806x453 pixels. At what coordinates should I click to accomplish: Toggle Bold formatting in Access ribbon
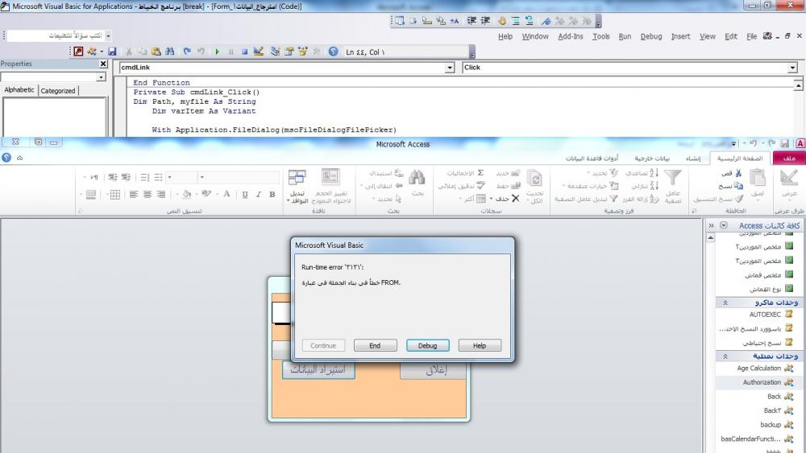click(x=272, y=195)
